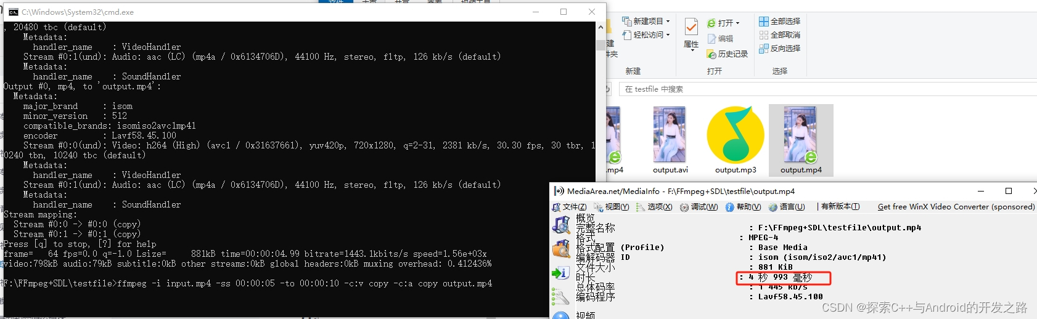1037x319 pixels.
Task: Click the 全部选择 grid icon
Action: [x=764, y=21]
